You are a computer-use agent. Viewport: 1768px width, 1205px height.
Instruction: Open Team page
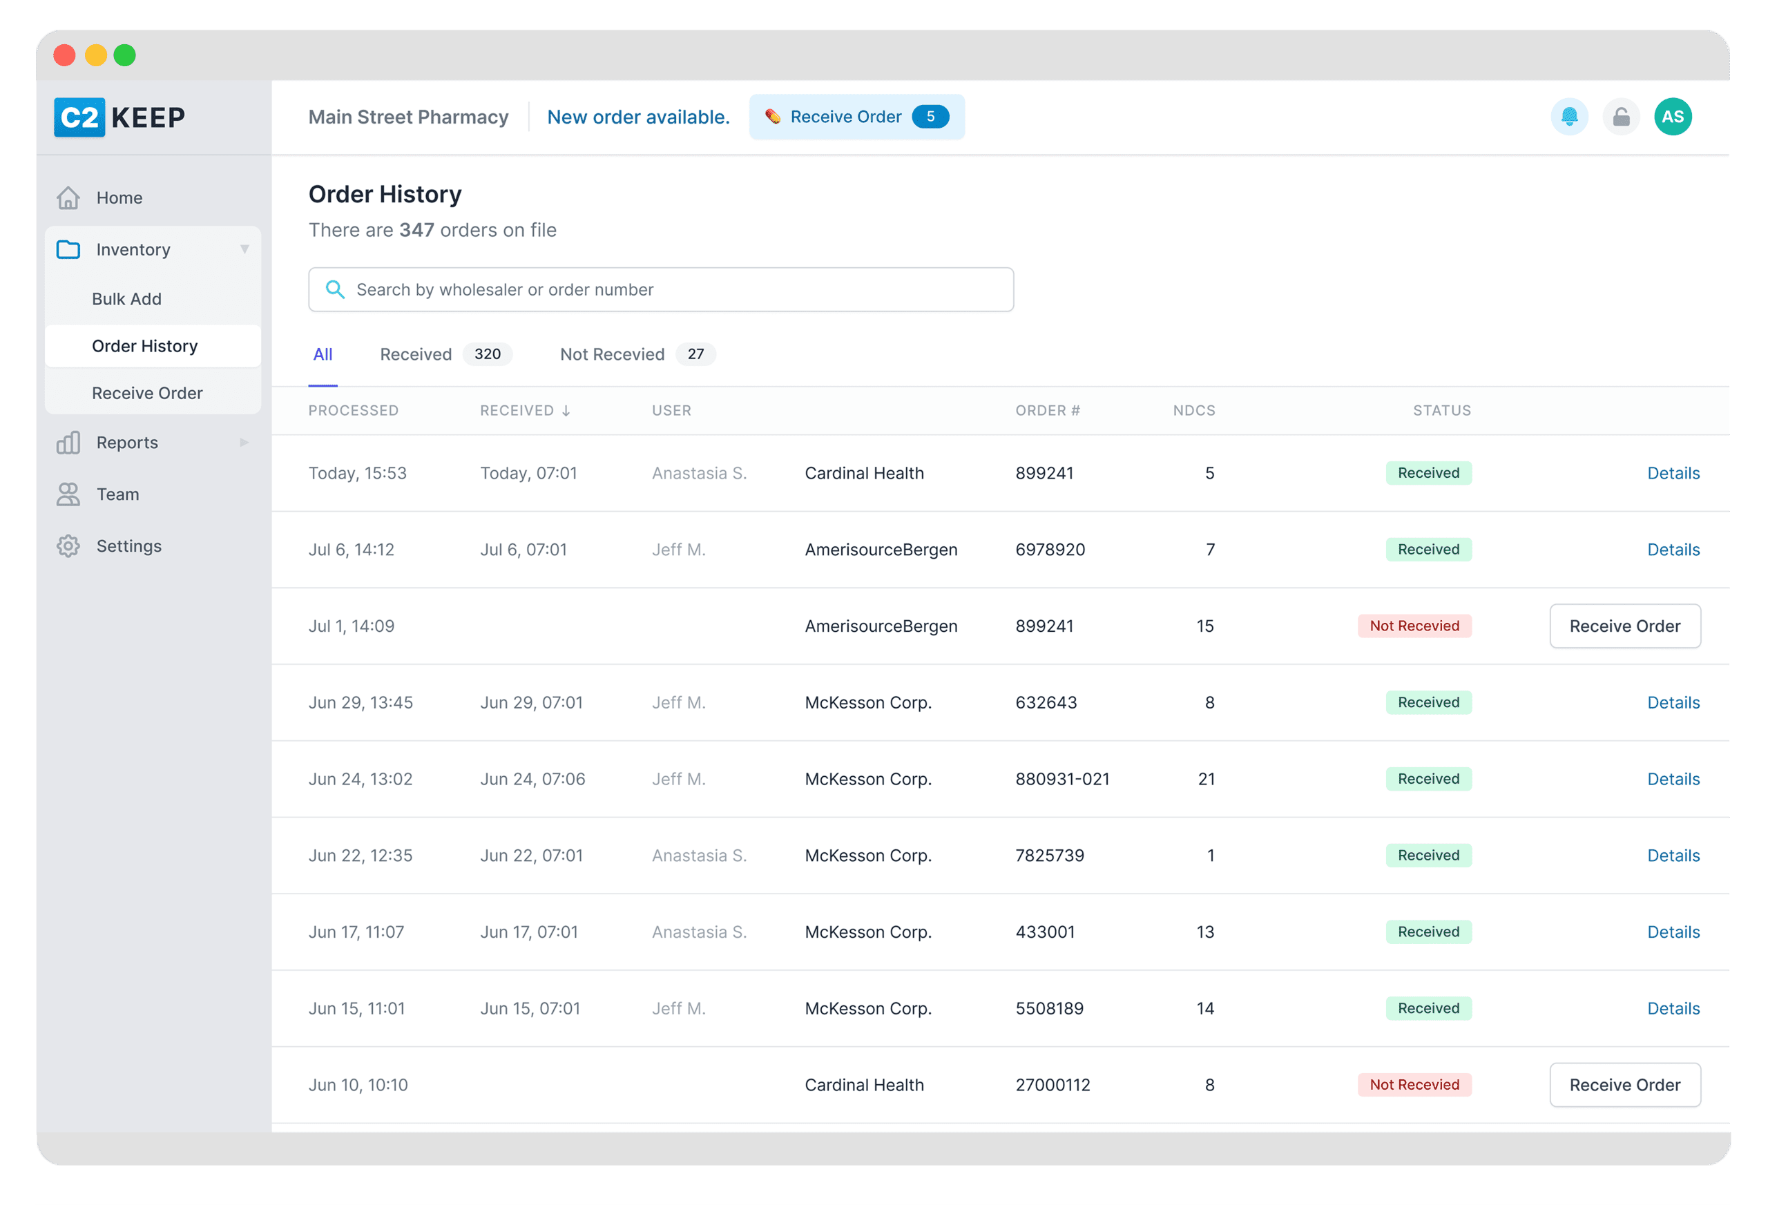pos(118,494)
